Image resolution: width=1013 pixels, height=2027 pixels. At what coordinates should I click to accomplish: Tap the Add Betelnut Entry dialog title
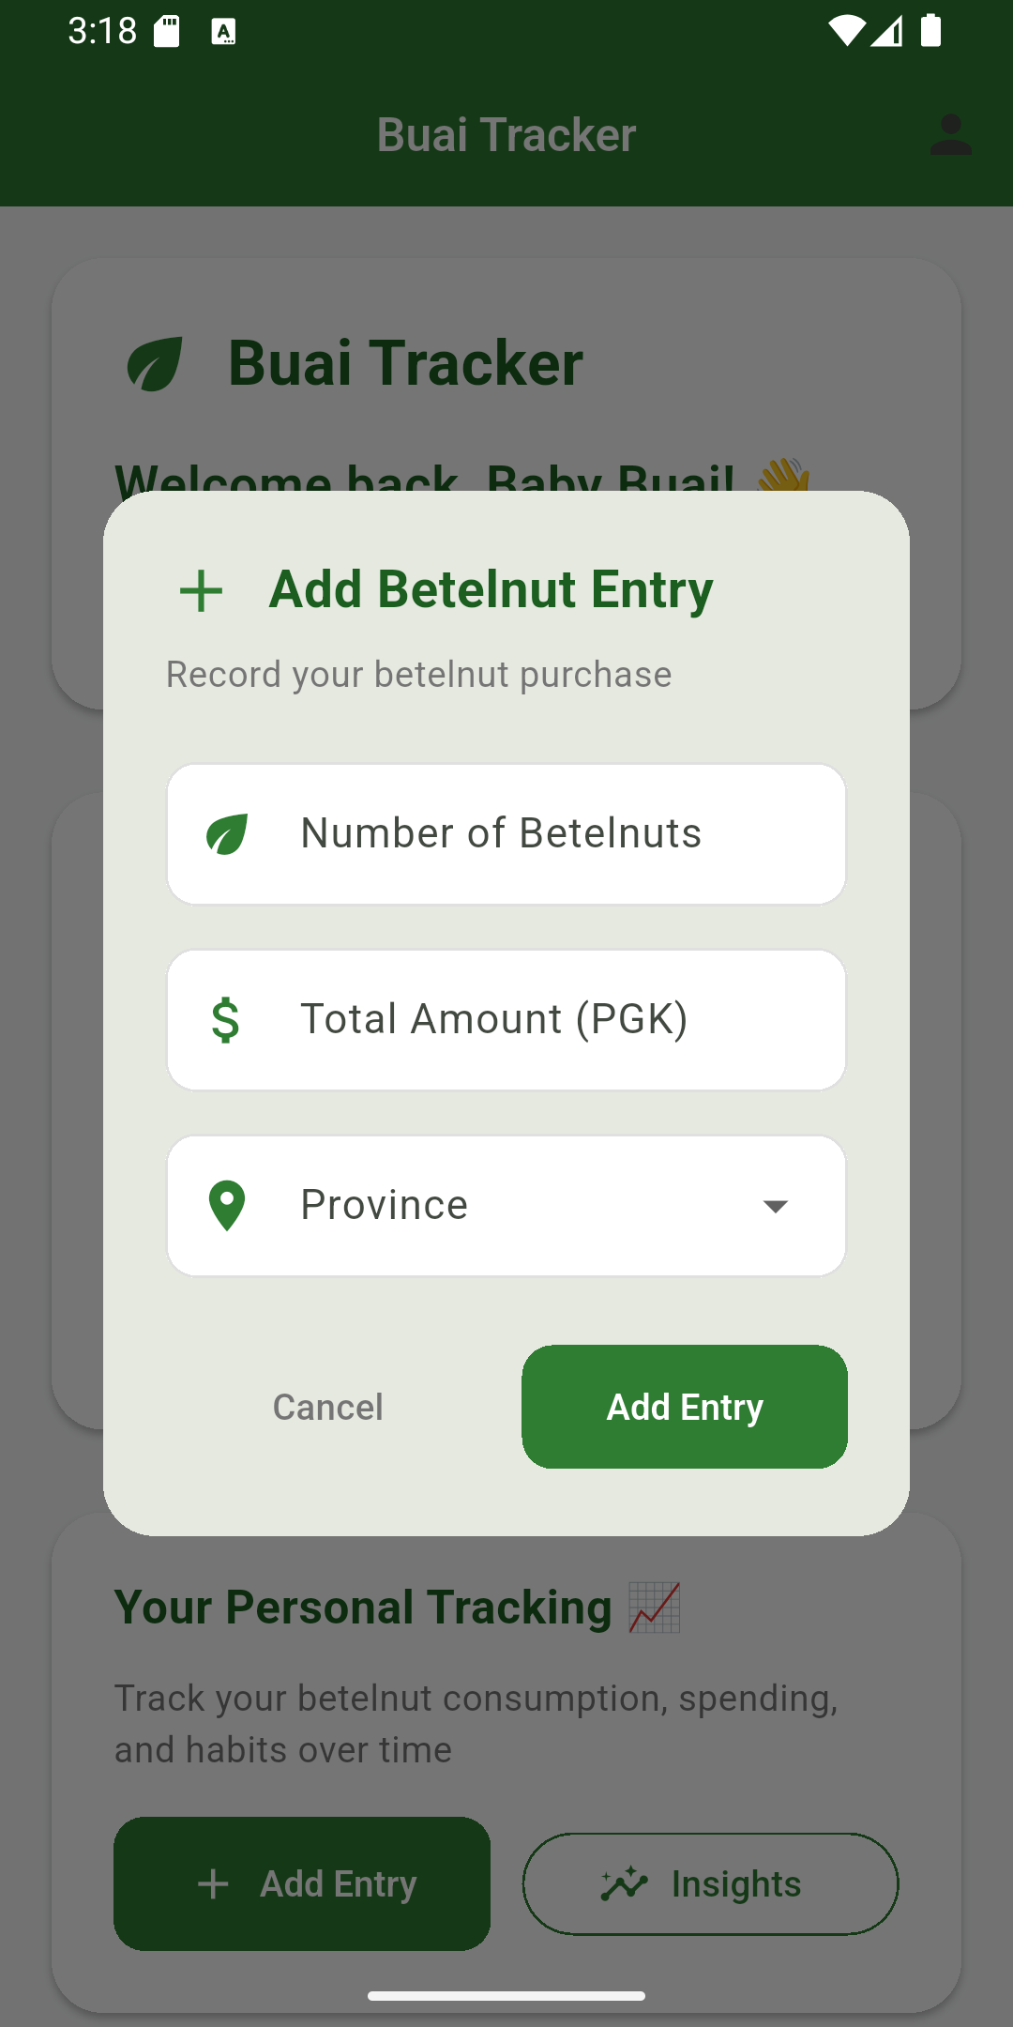pos(491,589)
